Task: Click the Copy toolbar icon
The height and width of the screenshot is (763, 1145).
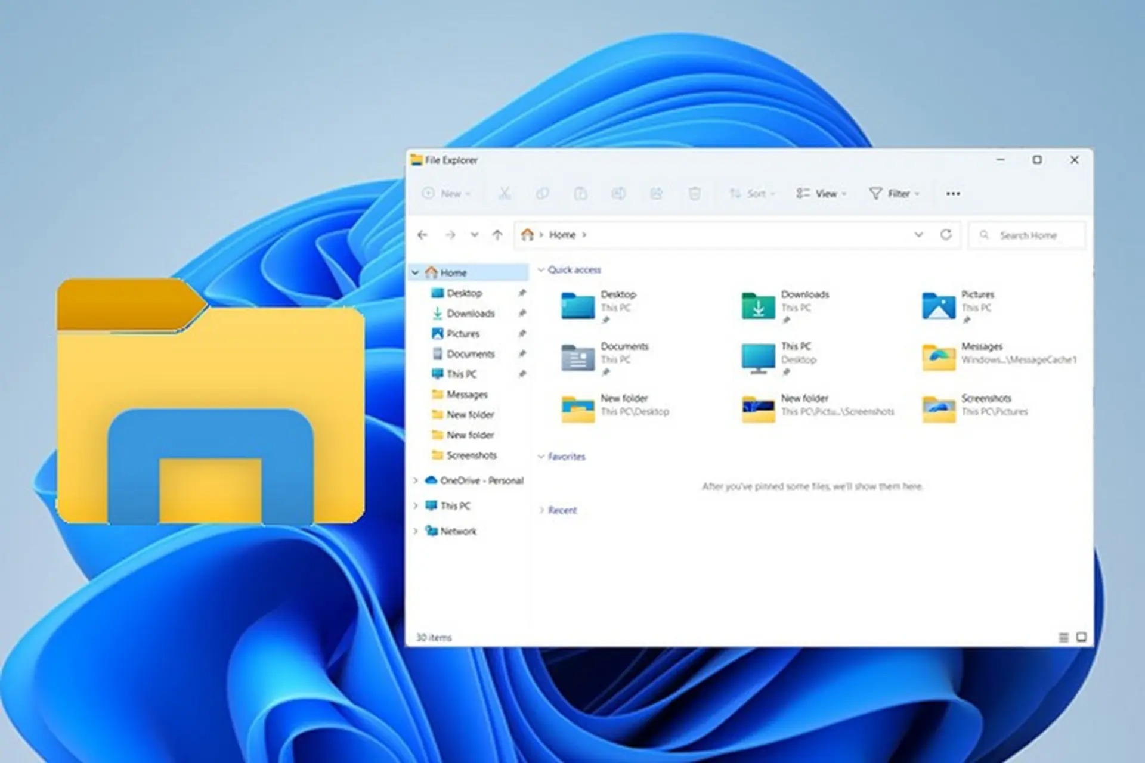Action: click(x=542, y=193)
